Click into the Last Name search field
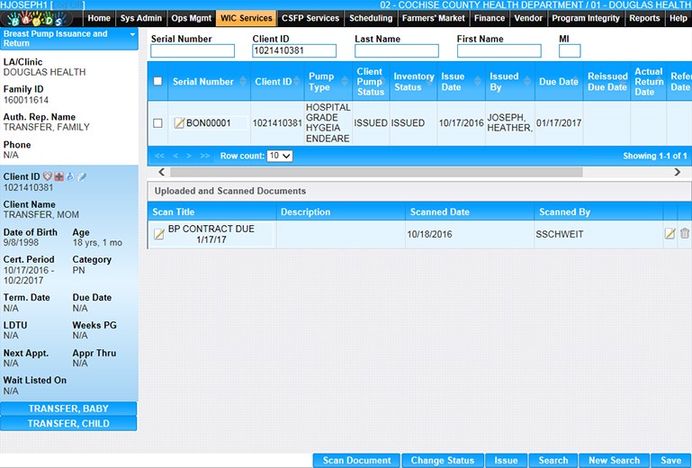This screenshot has width=692, height=468. click(396, 51)
